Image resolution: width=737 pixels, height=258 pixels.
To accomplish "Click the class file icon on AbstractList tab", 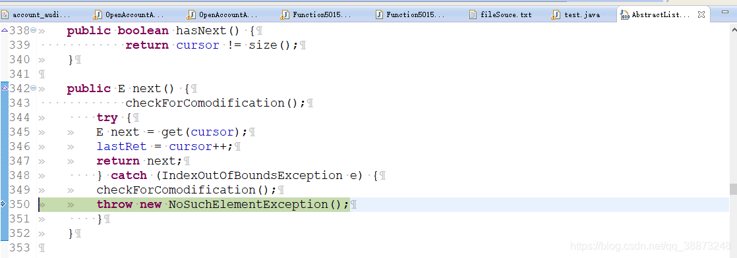I will point(625,14).
